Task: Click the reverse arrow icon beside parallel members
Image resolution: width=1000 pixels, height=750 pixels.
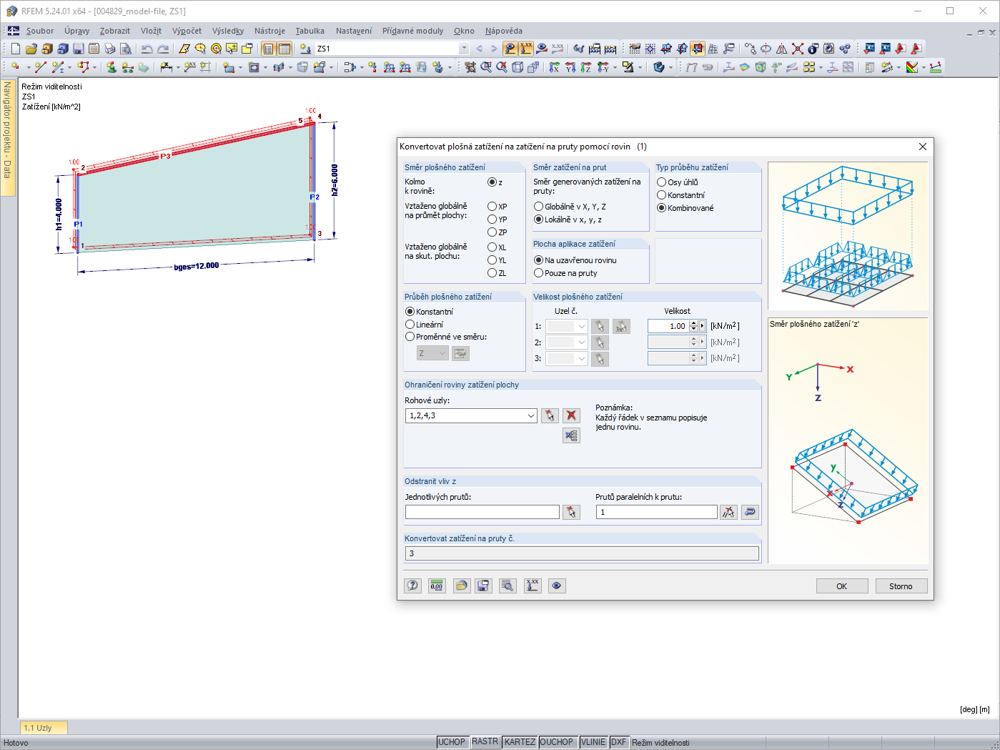Action: (x=750, y=512)
